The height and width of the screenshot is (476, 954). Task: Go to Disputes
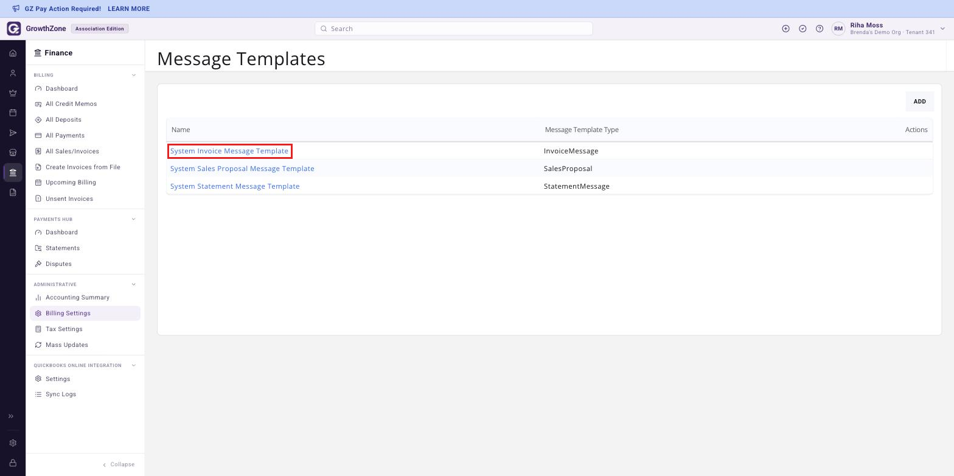58,264
